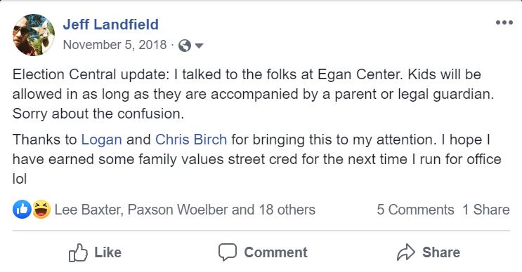Open the three-dot post options menu
This screenshot has height=272, width=522.
tap(504, 22)
